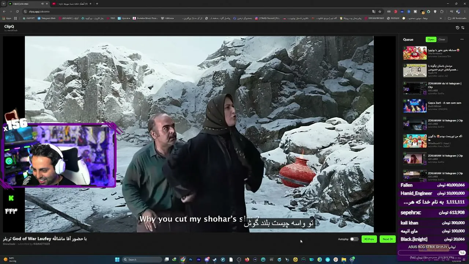Open the Telegram Web bookmark

pyautogui.click(x=47, y=18)
